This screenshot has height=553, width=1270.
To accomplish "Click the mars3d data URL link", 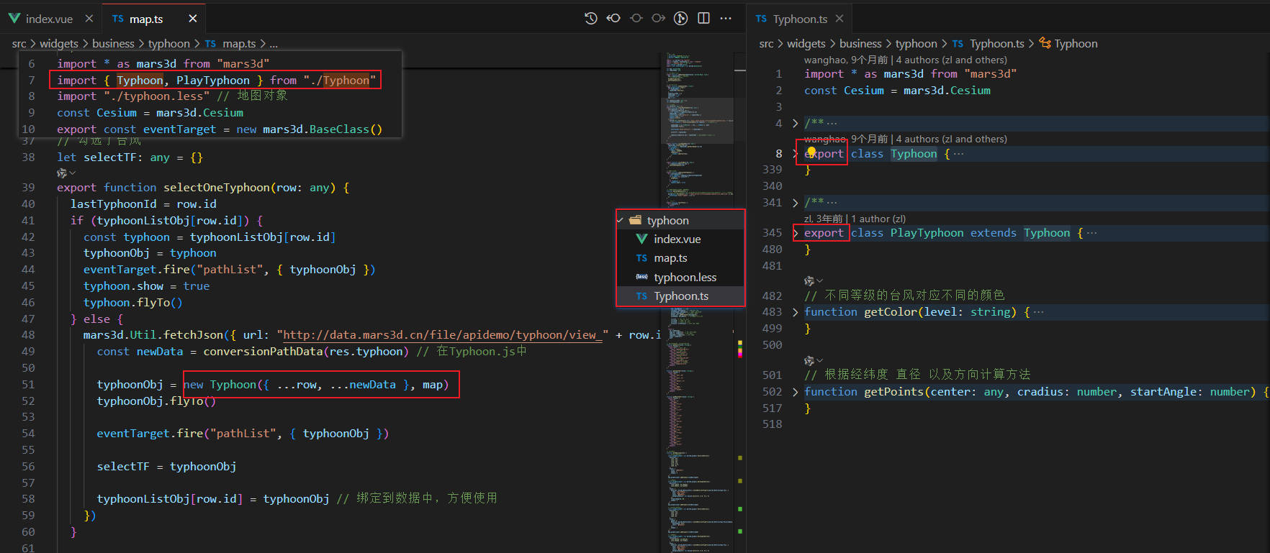I will click(442, 335).
